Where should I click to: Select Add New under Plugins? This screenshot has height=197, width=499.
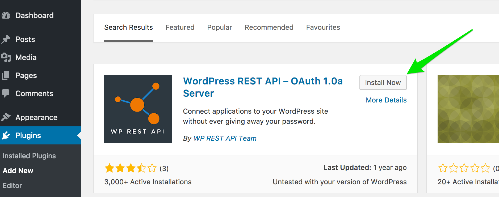(x=18, y=171)
